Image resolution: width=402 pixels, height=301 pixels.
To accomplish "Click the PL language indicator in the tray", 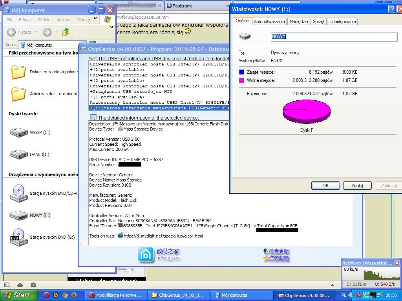I will [x=344, y=295].
